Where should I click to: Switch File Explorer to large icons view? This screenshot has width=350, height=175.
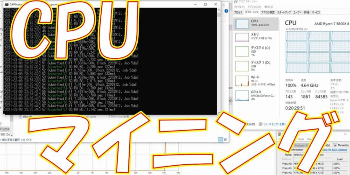pos(225,140)
